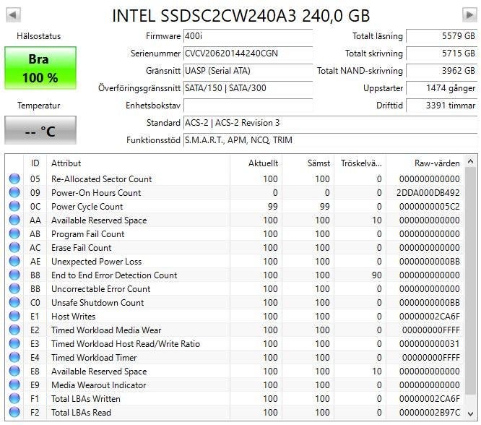Click the next disk arrow button

point(469,15)
